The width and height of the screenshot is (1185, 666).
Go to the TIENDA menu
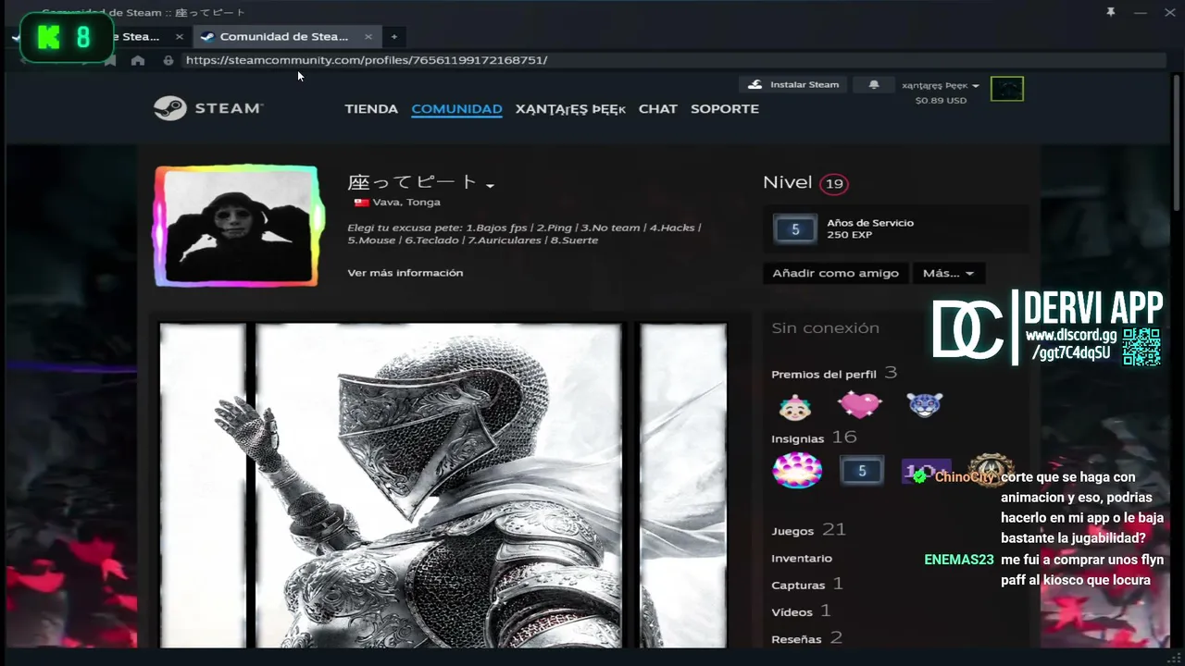[371, 108]
